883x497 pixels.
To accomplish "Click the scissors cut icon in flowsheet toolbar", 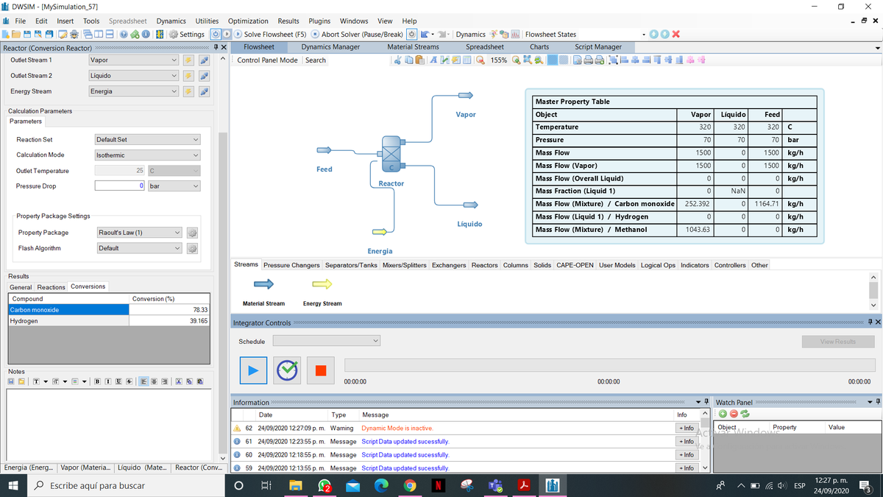I will [x=399, y=60].
